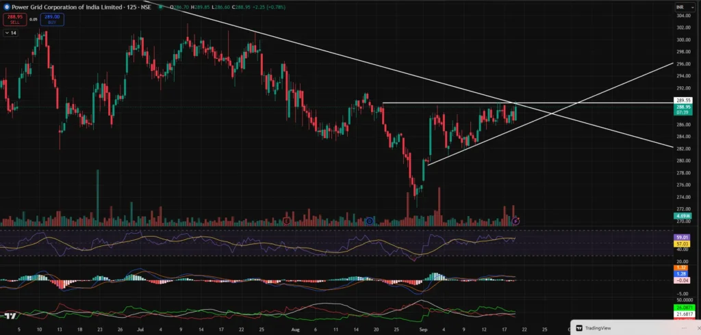Click the current price label 288.95

point(684,107)
